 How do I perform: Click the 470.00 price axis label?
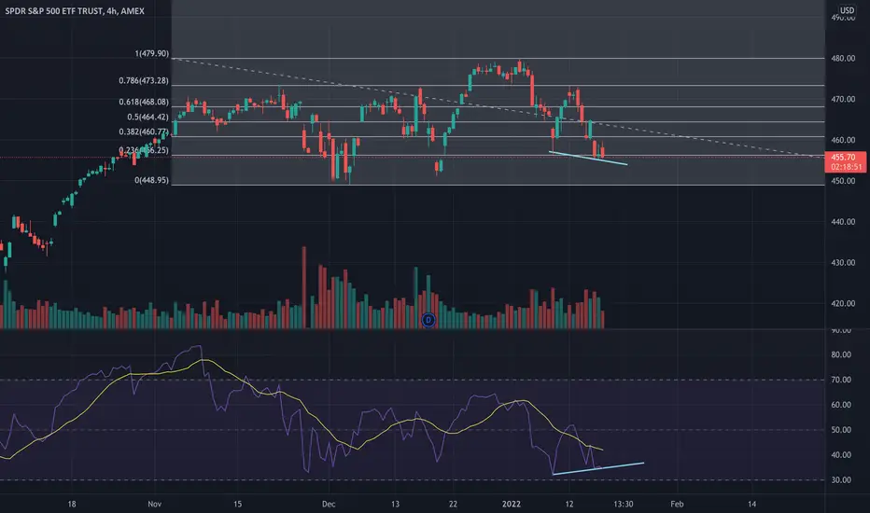pos(843,99)
